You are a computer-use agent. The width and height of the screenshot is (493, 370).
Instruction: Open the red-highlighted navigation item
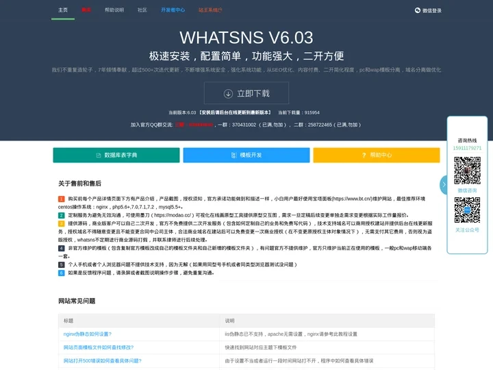pos(86,10)
